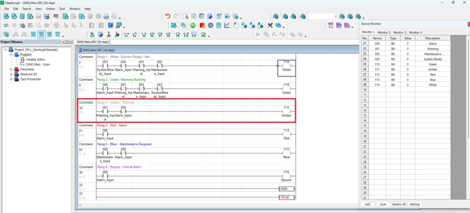Image resolution: width=470 pixels, height=213 pixels.
Task: Collapse the Program tree node
Action: (x=11, y=55)
